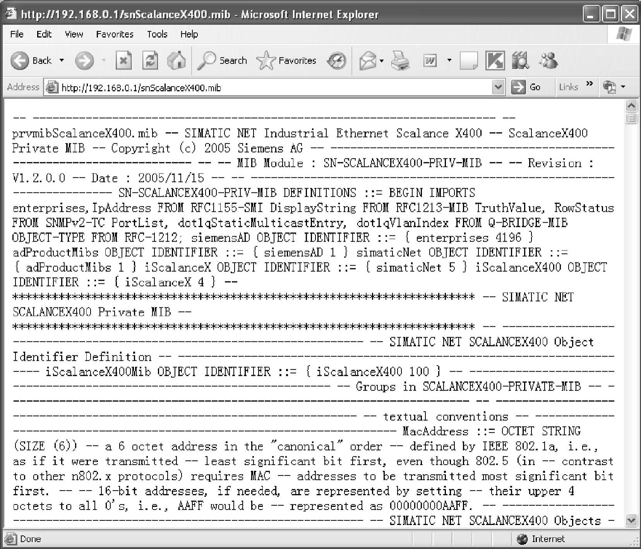Click the vertical scrollbar thumb

[x=631, y=118]
